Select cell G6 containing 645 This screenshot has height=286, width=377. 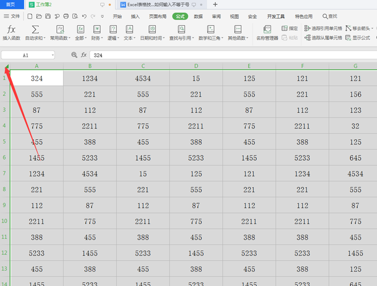[356, 157]
